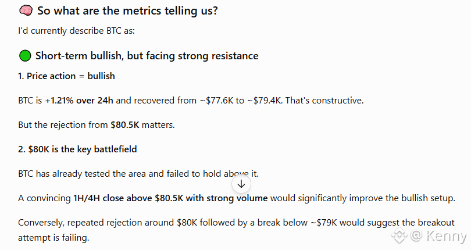471x250 pixels.
Task: Click '1. Price action = bullish' subheading
Action: (66, 76)
